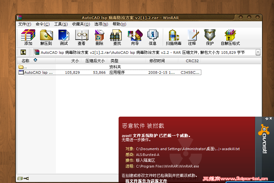Click 自解压格式 (SFX) toolbar icon
Screen dimensions: 274x183
click(x=230, y=37)
